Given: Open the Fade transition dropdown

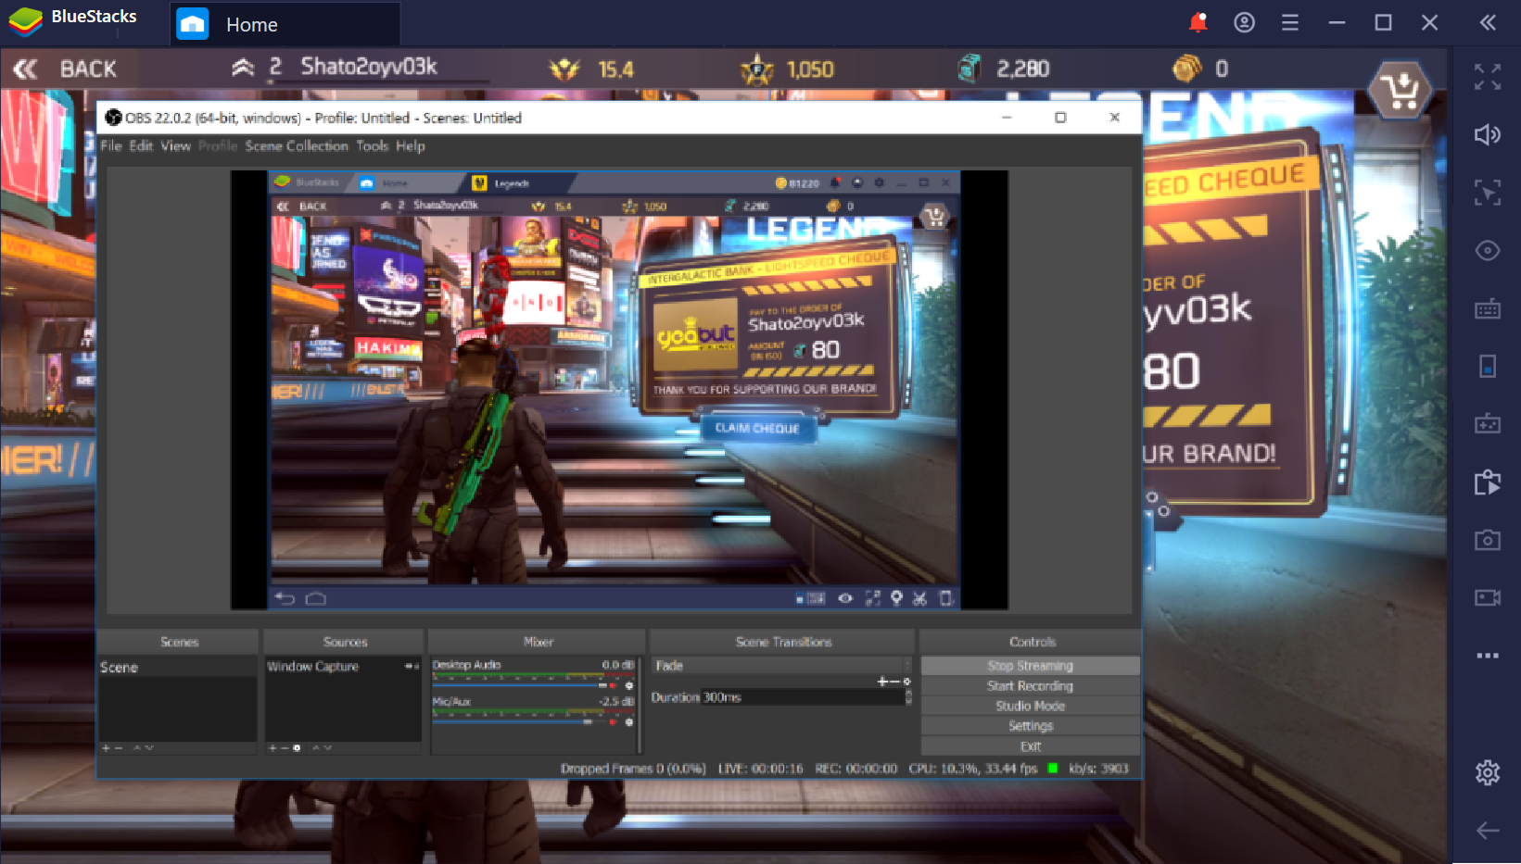Looking at the screenshot, I should pyautogui.click(x=781, y=666).
